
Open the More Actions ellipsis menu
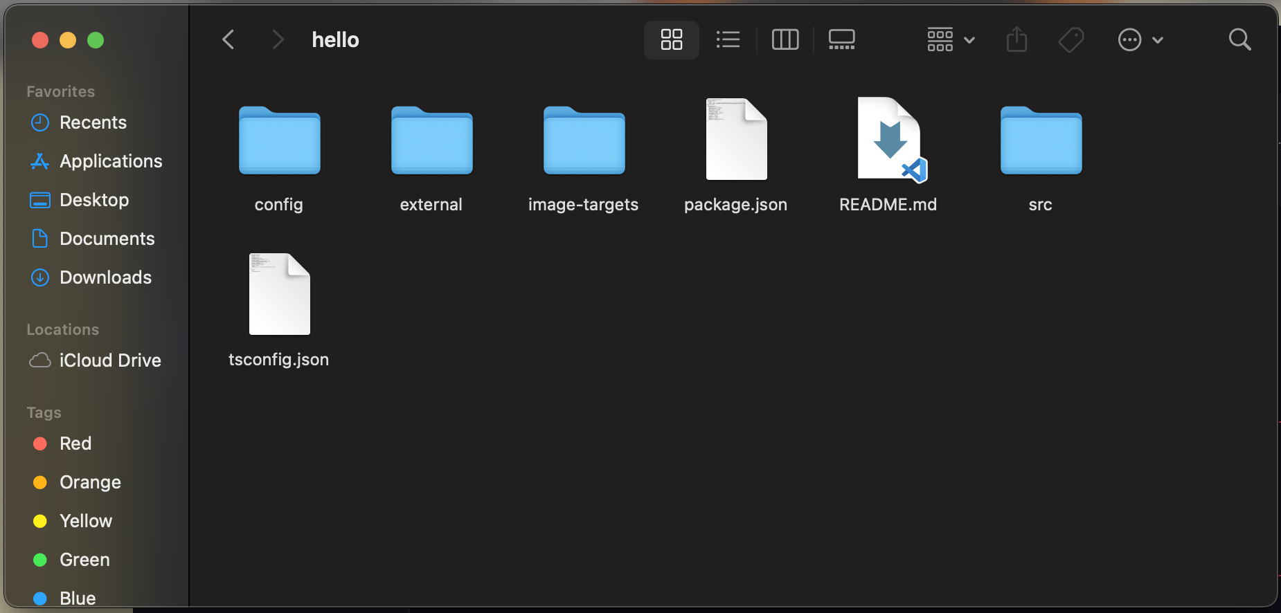pos(1140,39)
